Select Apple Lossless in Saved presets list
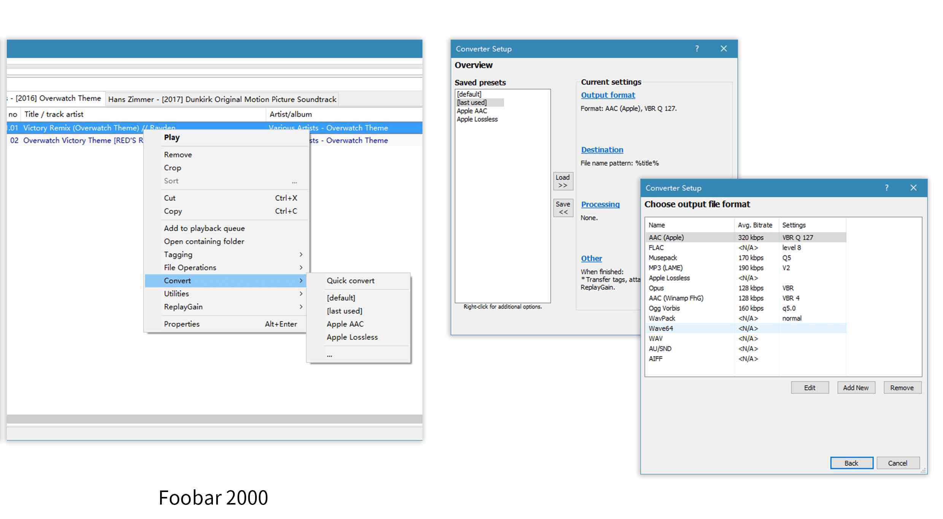943x519 pixels. (x=477, y=119)
